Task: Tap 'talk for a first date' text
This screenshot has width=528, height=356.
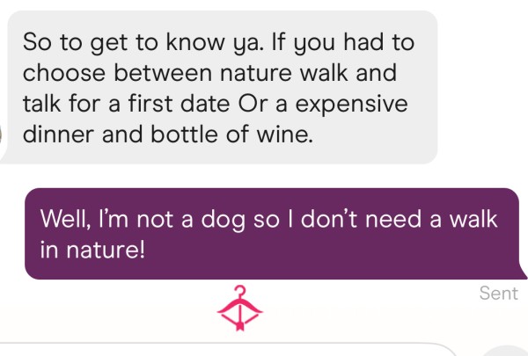Action: (x=127, y=104)
